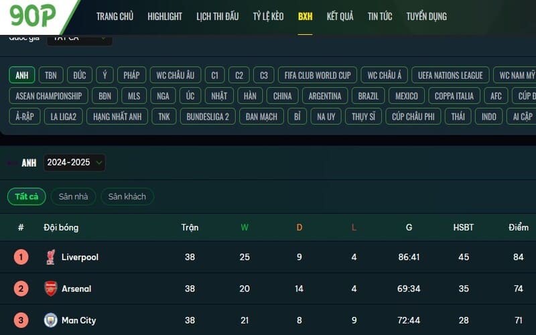Switch to Sân nhà home filter
Screen dimensions: 536x335
click(x=73, y=196)
